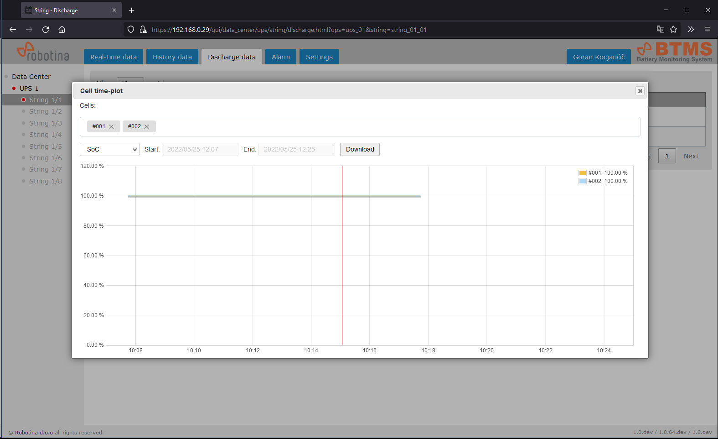Remove cell #002 tag
The image size is (718, 439).
[x=147, y=127]
